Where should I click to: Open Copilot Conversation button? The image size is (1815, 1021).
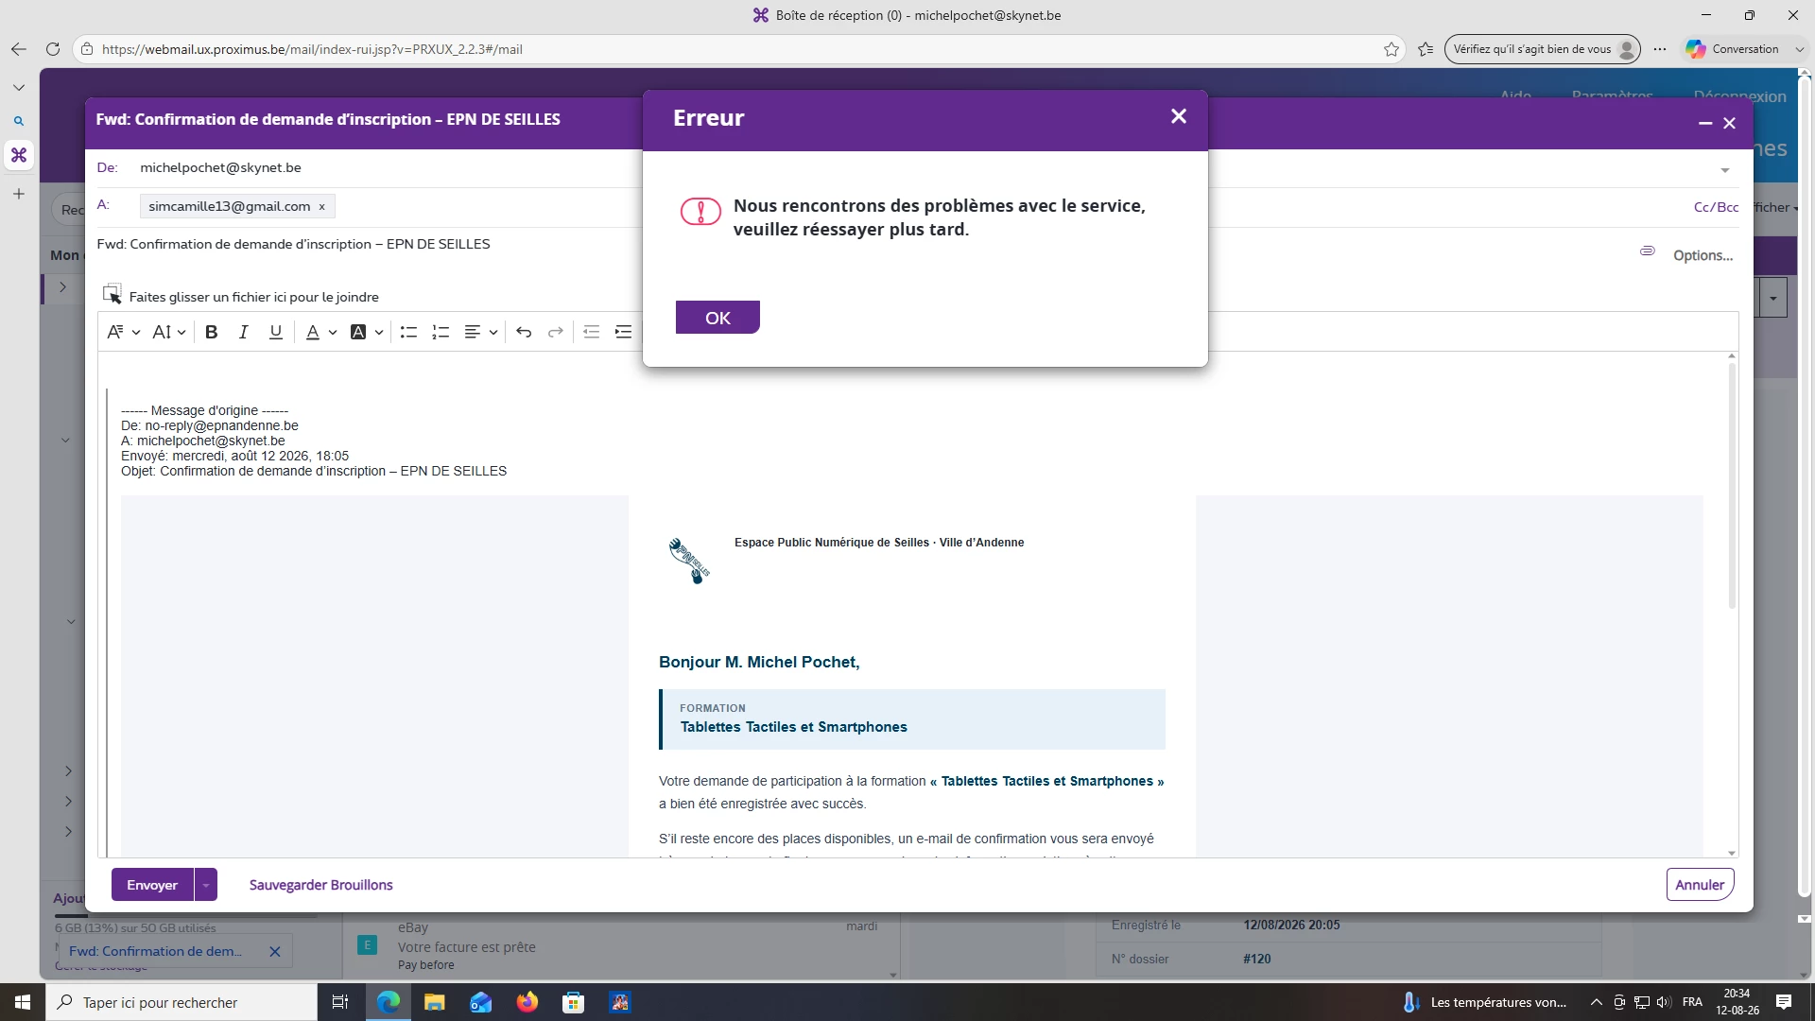[x=1735, y=49]
